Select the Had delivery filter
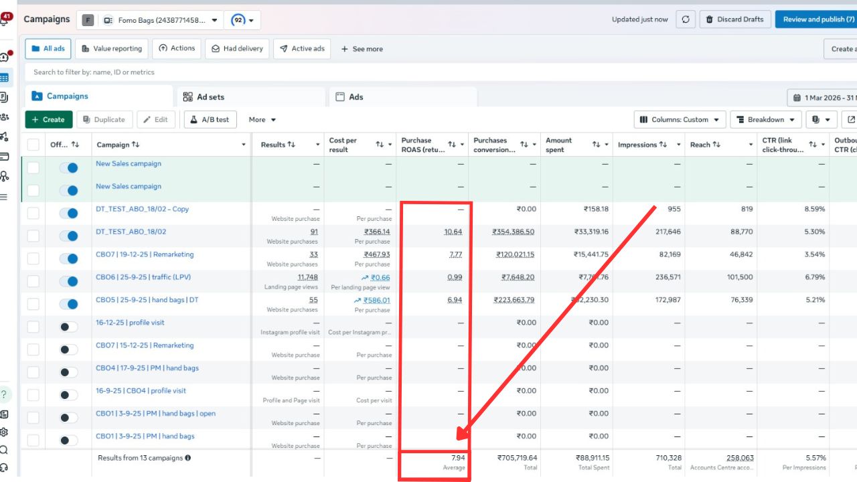The image size is (857, 482). (x=237, y=49)
